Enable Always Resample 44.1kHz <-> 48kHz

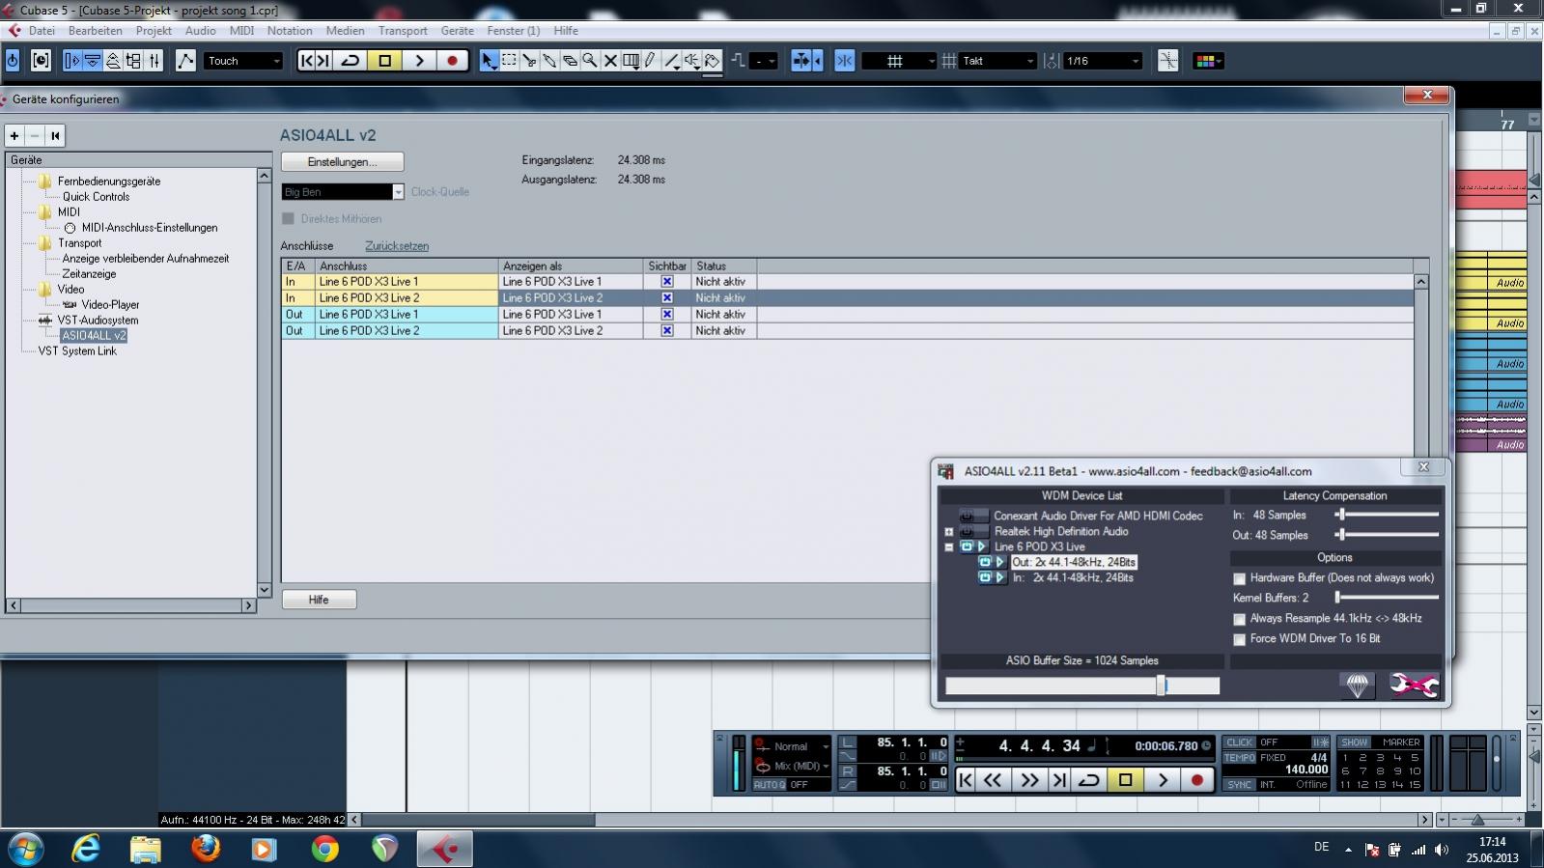(1239, 619)
